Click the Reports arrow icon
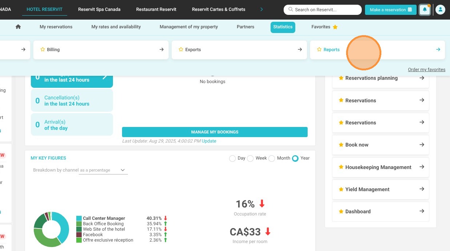This screenshot has height=251, width=450. [438, 49]
